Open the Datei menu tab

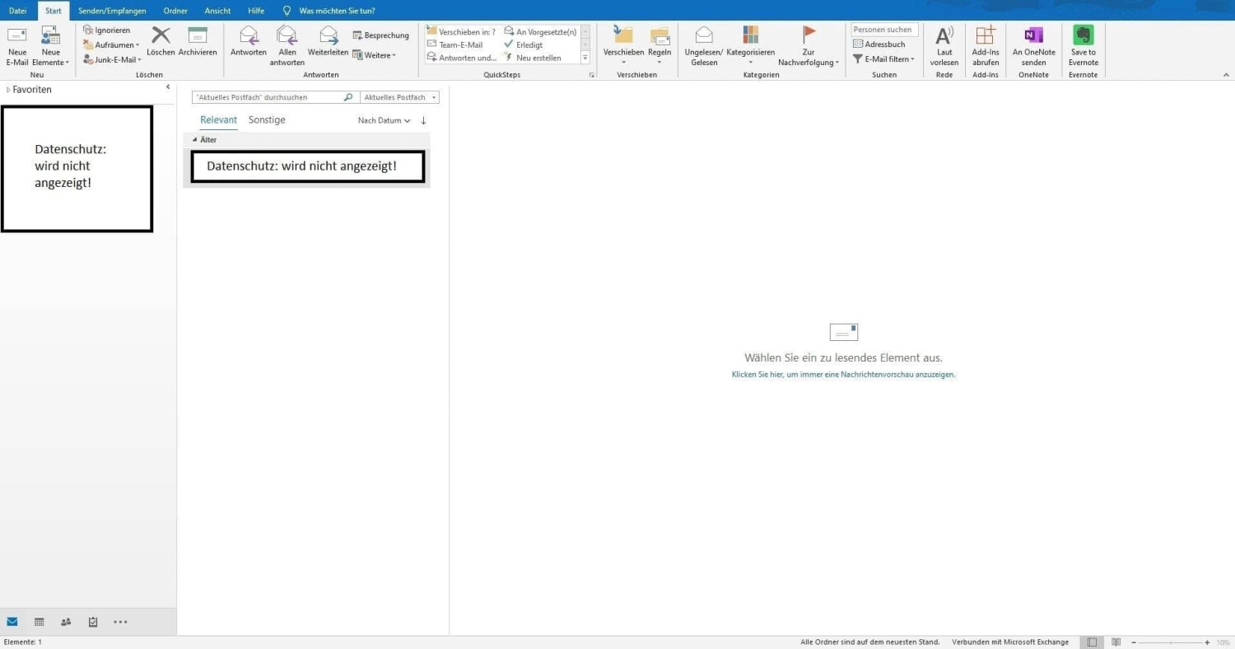click(17, 11)
